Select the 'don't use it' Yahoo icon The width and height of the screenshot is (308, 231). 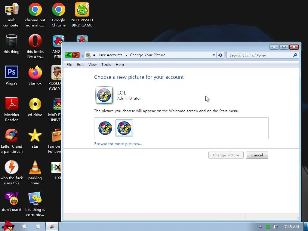click(12, 202)
